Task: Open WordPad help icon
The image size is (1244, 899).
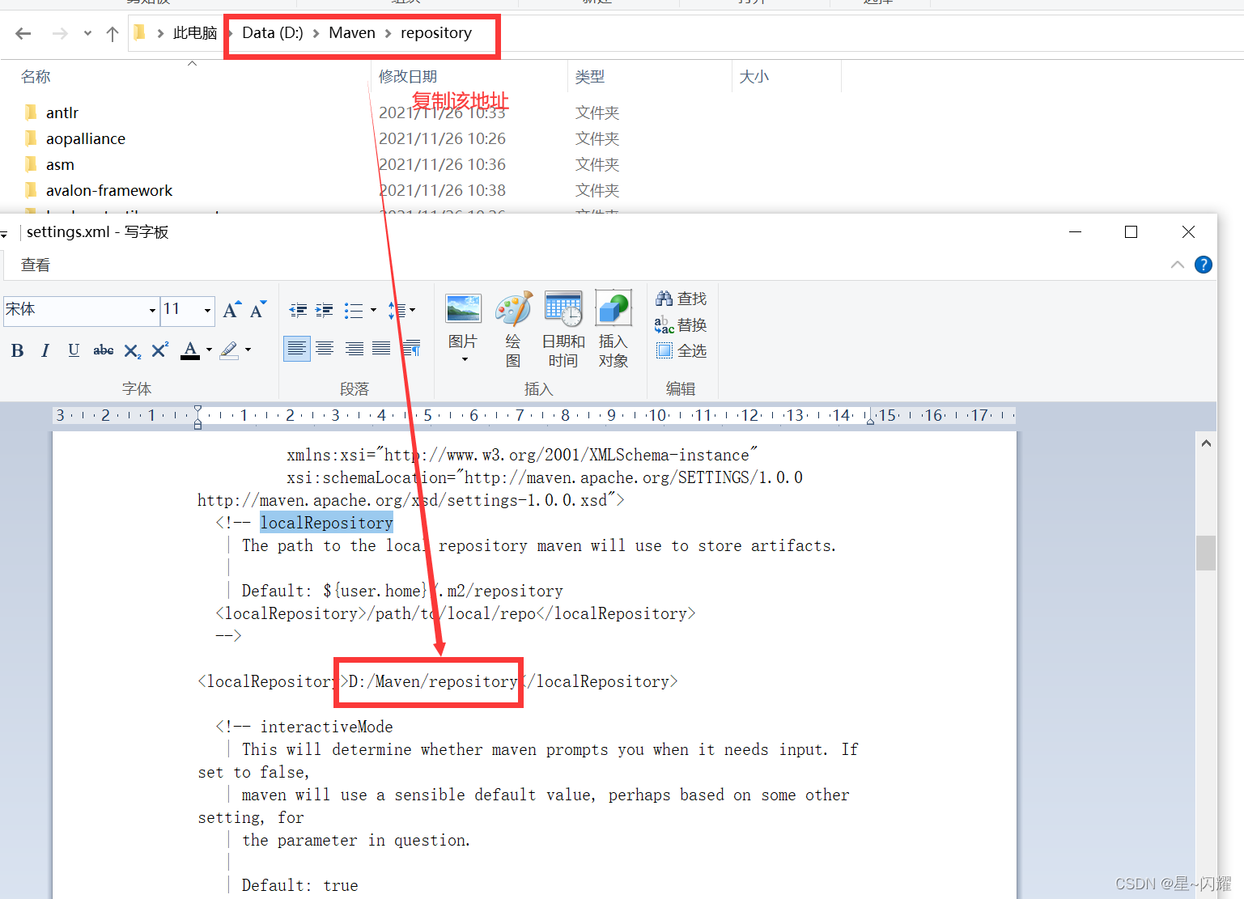Action: point(1204,265)
